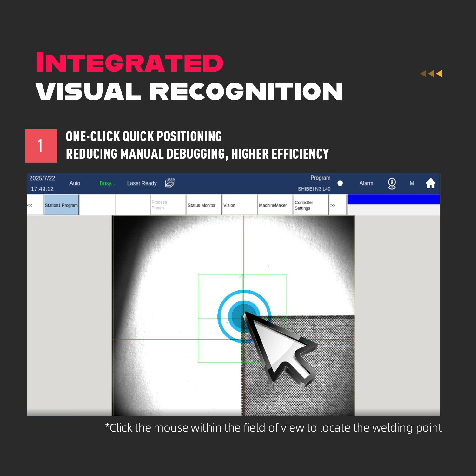
Task: Click the Home icon in the header
Action: pos(430,183)
